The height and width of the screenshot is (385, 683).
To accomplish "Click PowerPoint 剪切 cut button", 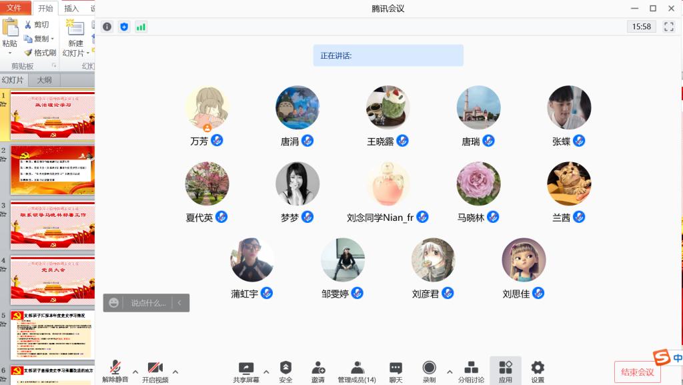I will pyautogui.click(x=37, y=25).
